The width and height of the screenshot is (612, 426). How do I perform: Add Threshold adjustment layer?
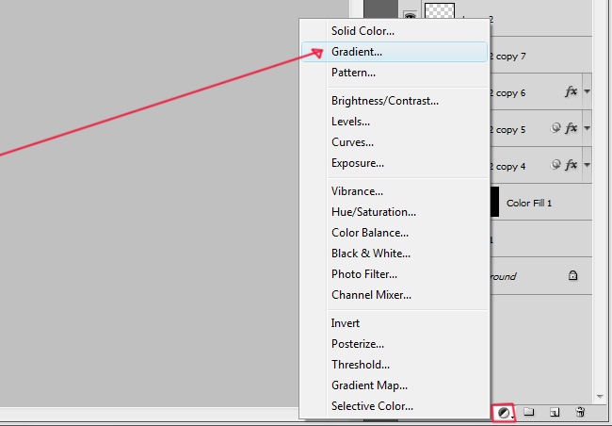click(395, 365)
